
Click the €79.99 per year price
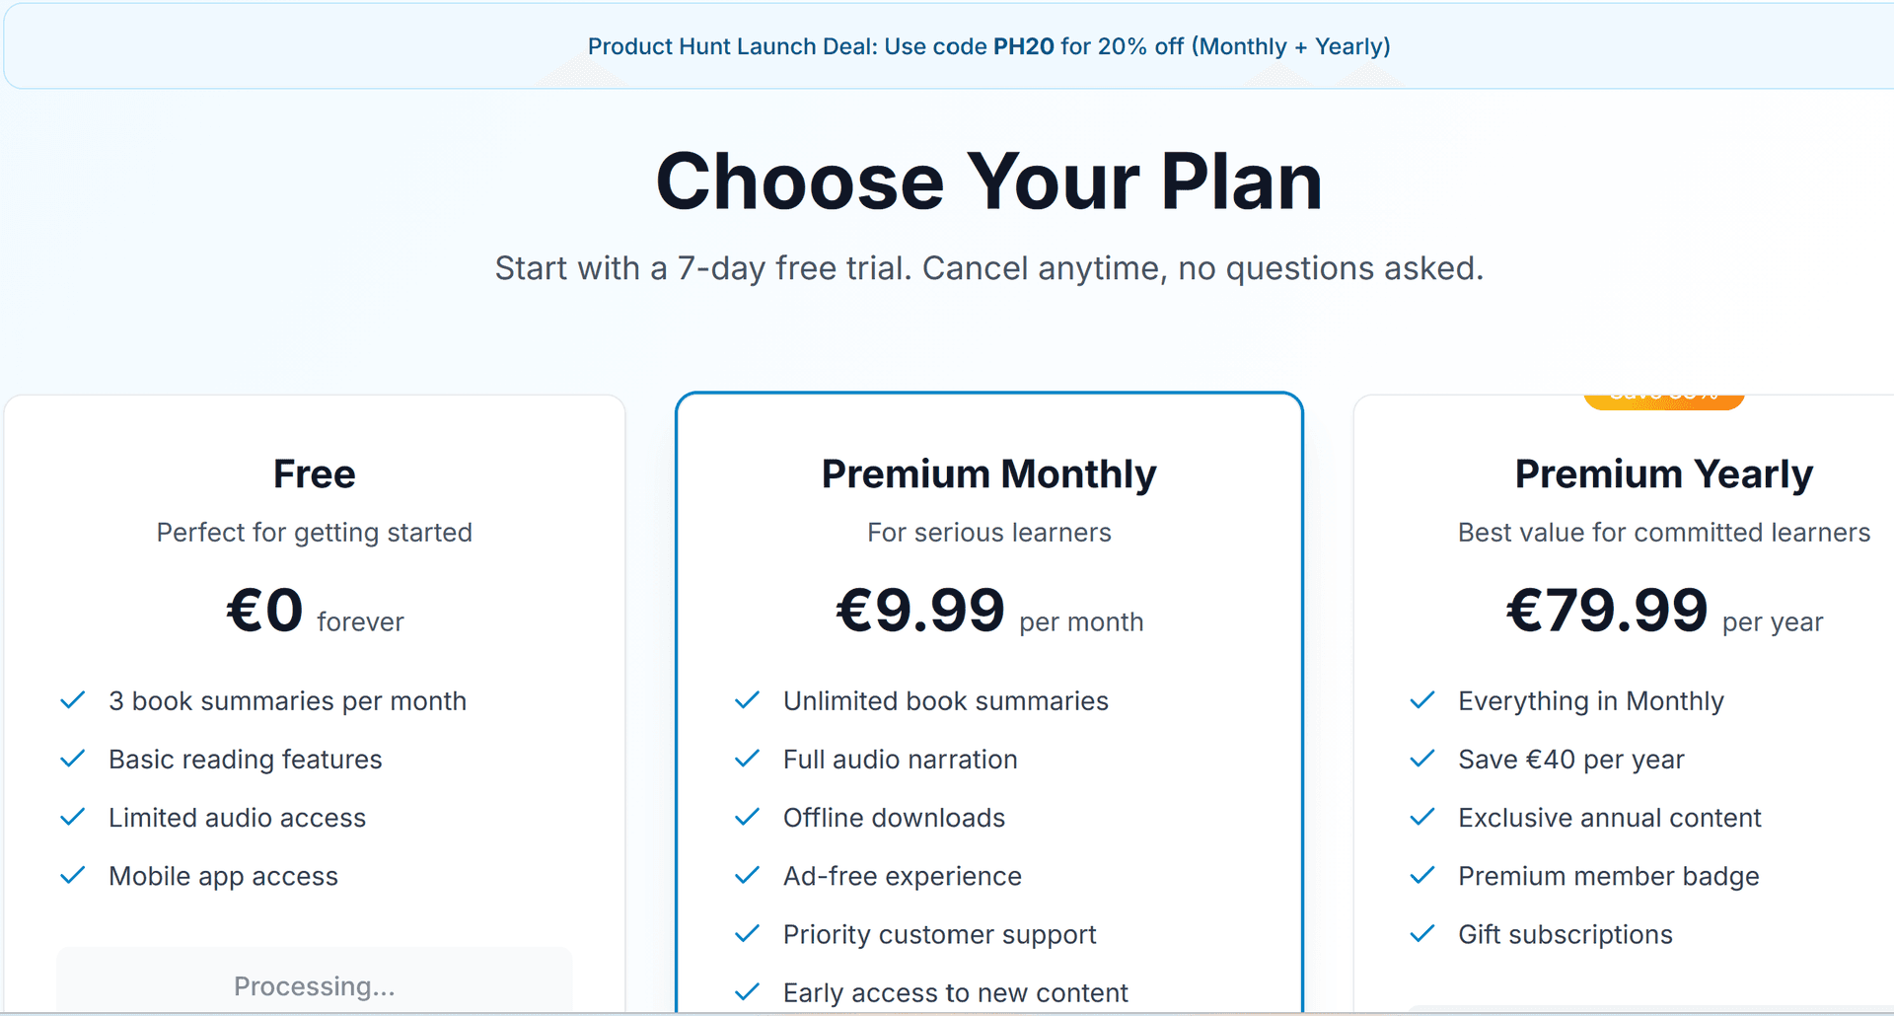1663,611
